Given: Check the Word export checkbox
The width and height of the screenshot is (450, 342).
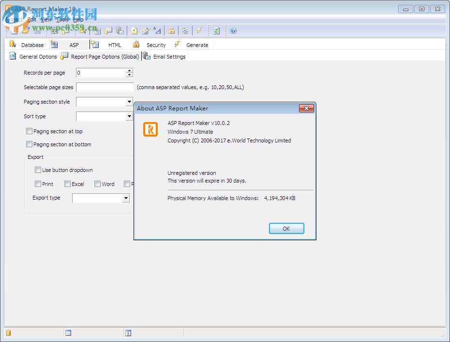Looking at the screenshot, I should pos(97,184).
